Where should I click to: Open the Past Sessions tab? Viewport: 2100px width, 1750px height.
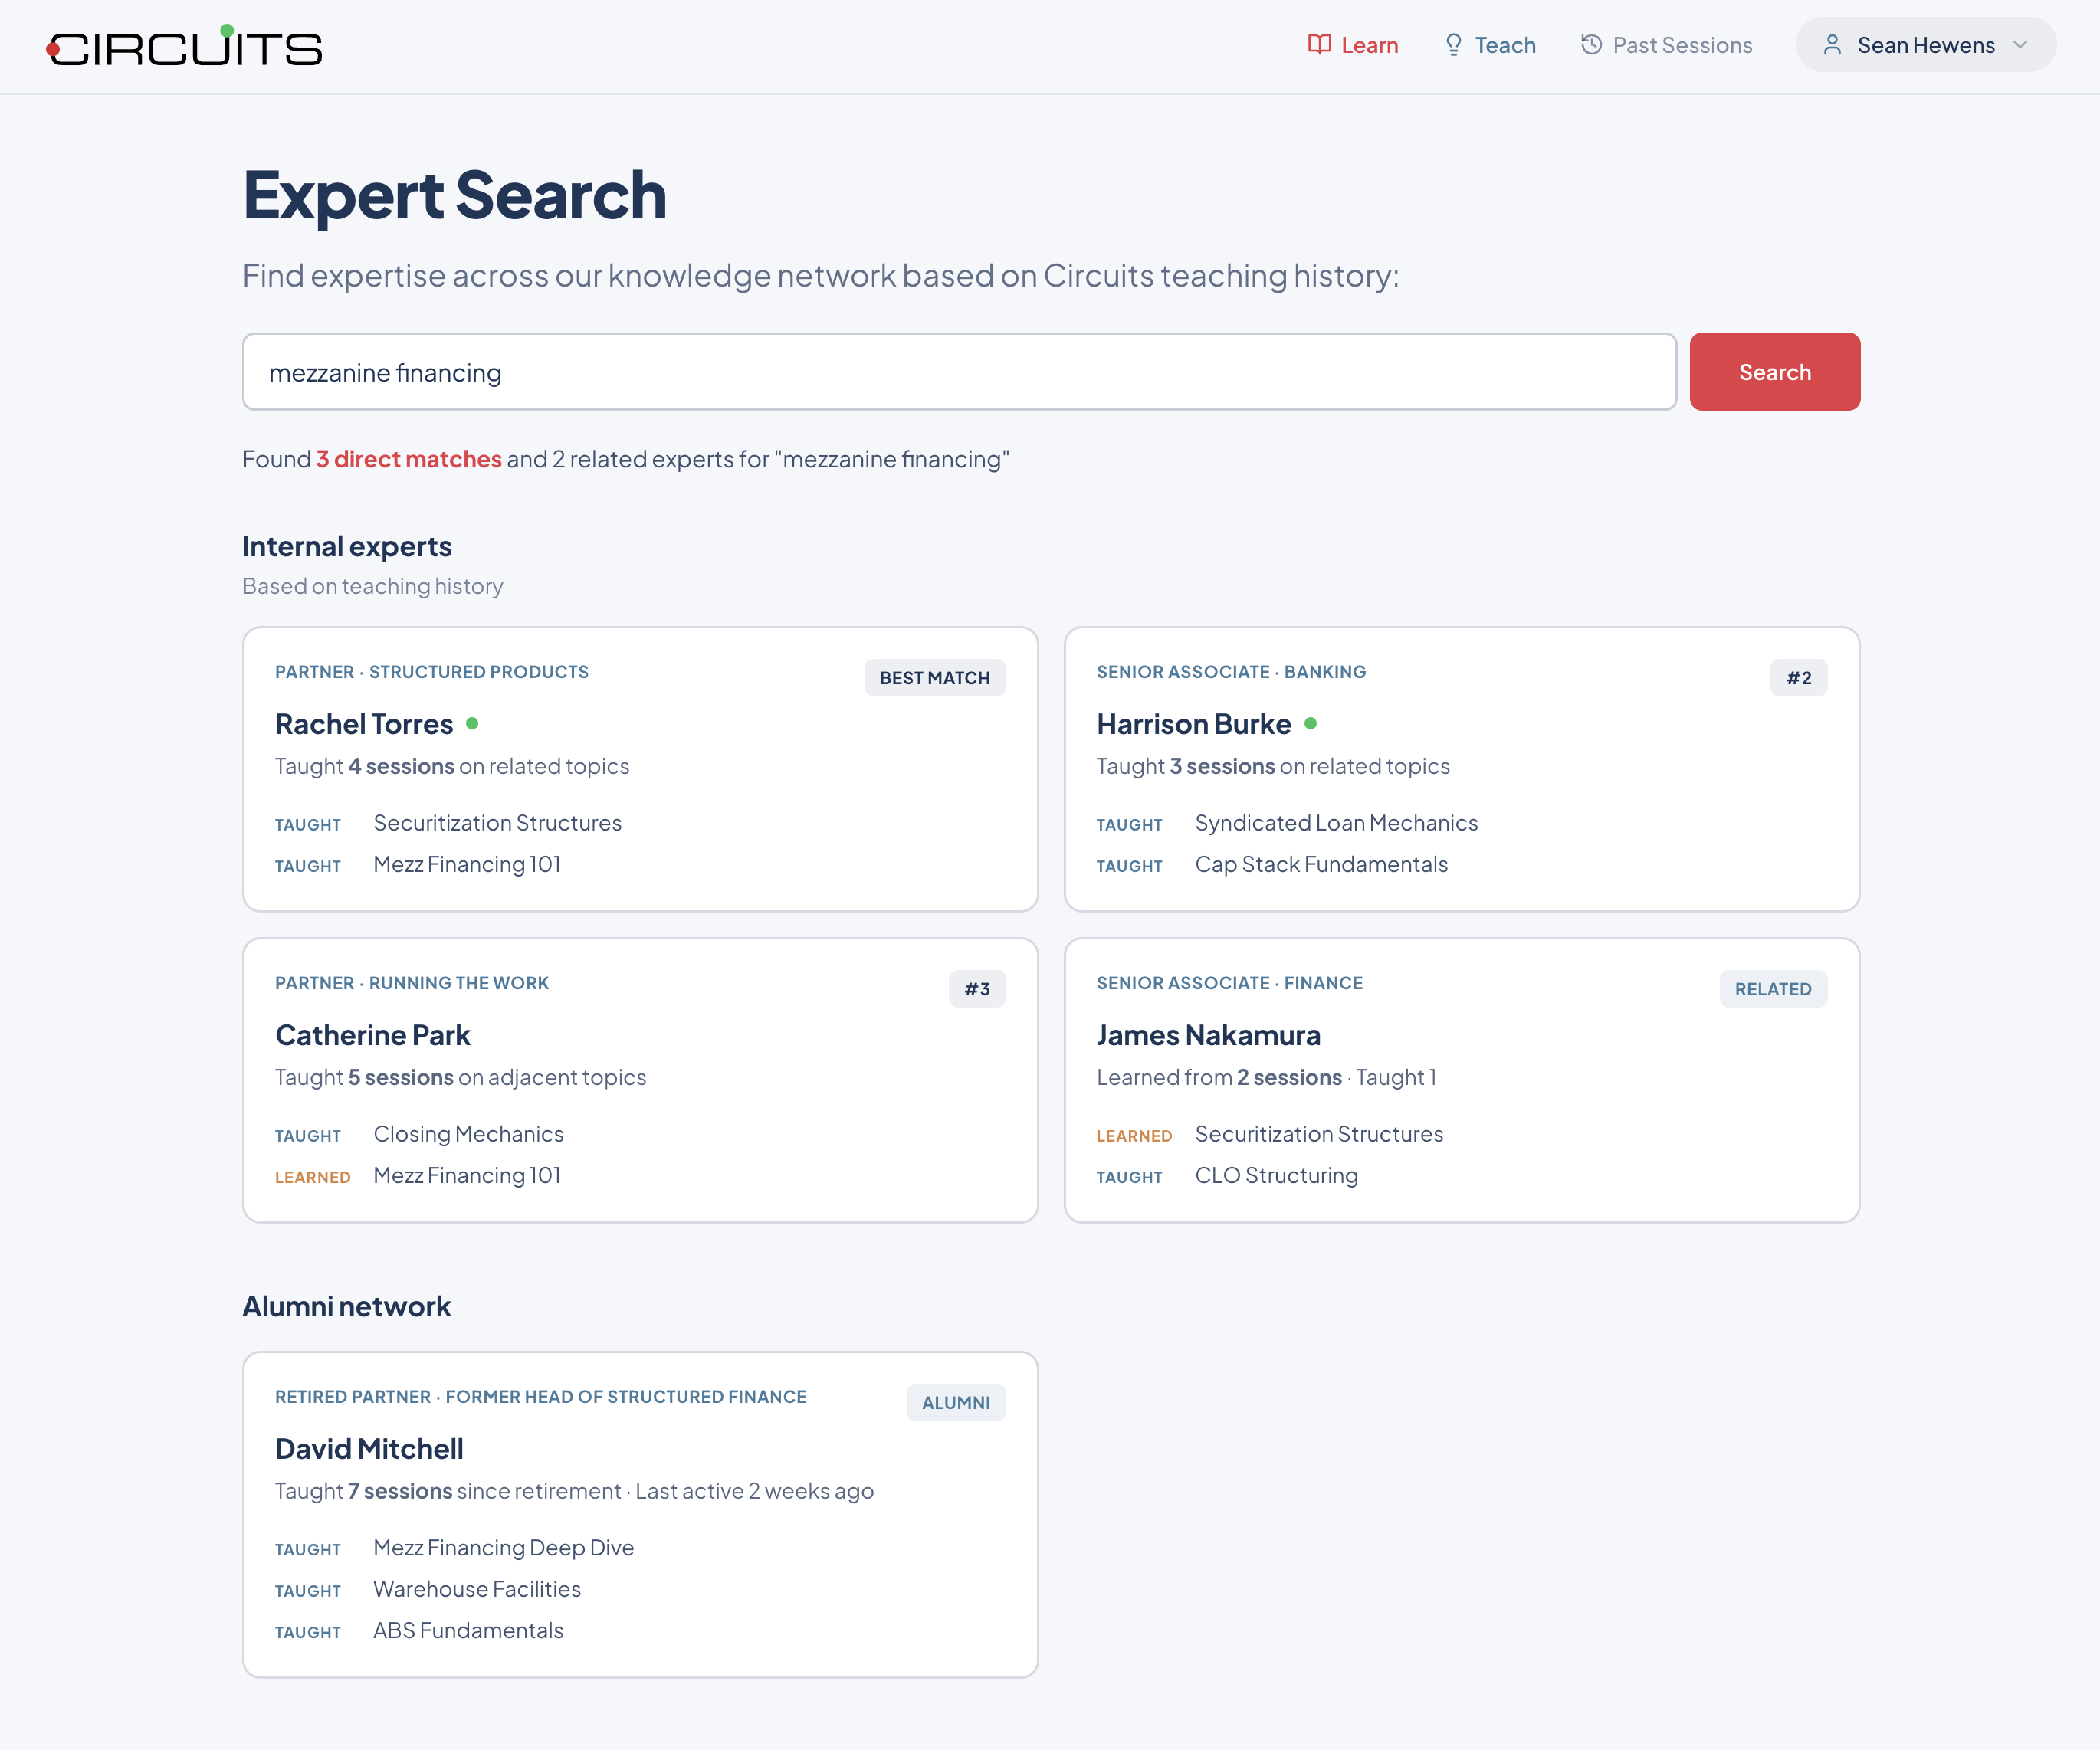pos(1681,45)
